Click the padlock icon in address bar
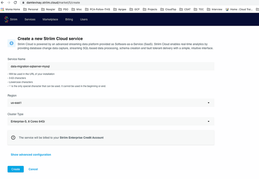 [x=23, y=3]
